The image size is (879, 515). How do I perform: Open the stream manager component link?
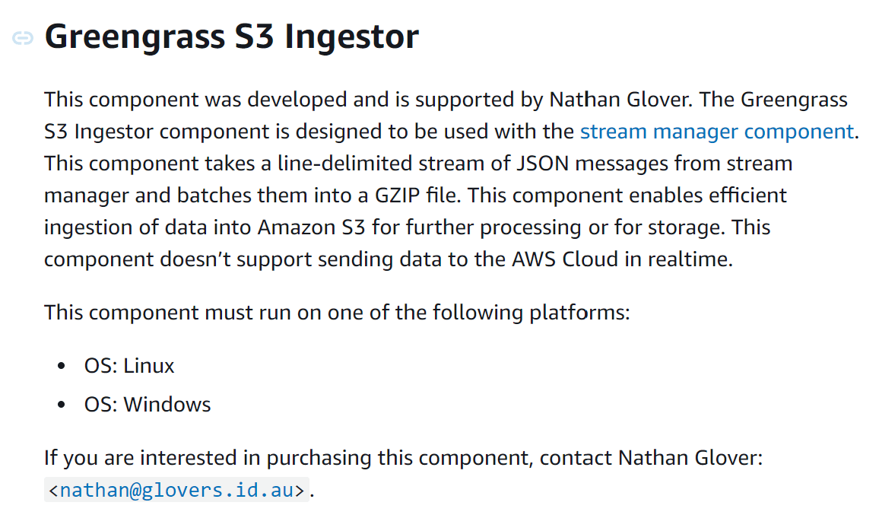[x=716, y=132]
